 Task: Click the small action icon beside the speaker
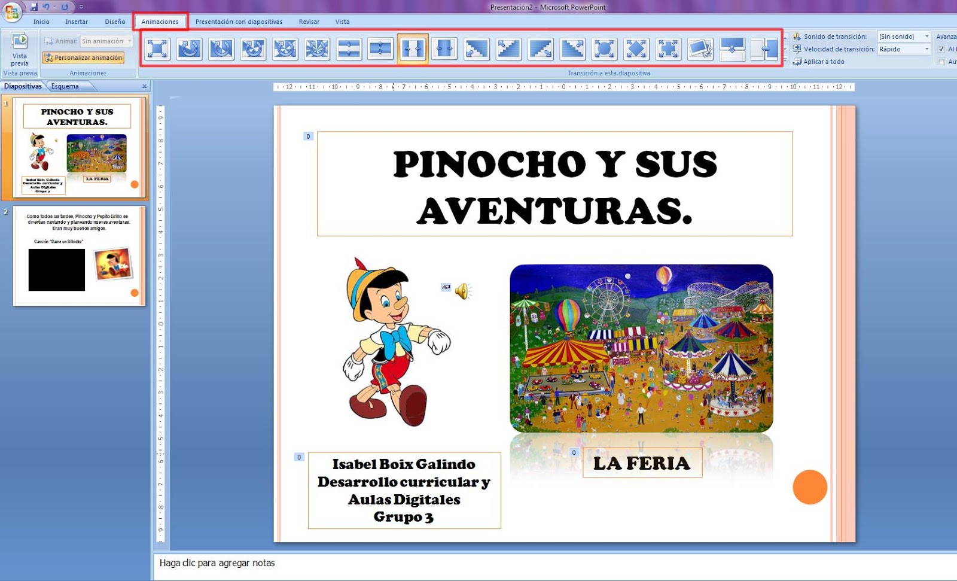point(446,287)
